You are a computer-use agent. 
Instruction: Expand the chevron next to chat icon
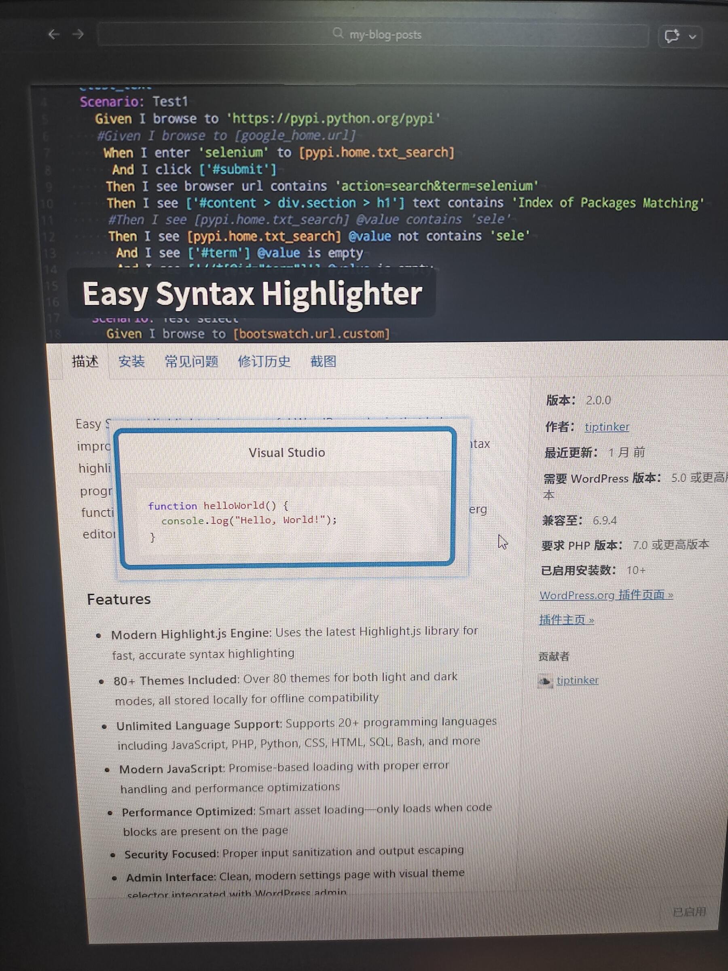coord(692,37)
